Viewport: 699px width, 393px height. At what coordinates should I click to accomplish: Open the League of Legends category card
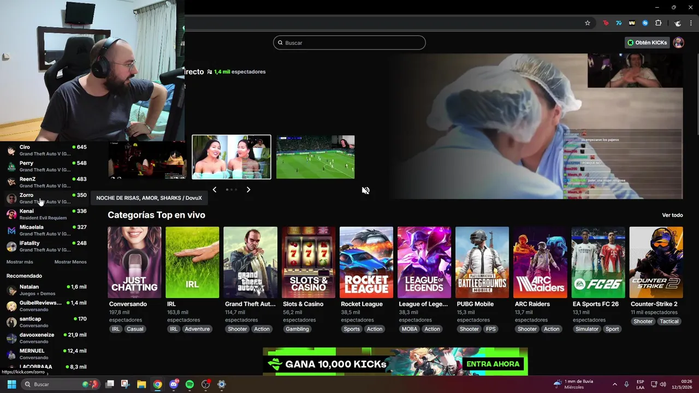[x=424, y=263]
